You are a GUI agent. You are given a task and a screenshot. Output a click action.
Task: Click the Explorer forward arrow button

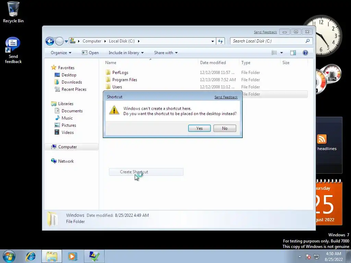(x=59, y=41)
